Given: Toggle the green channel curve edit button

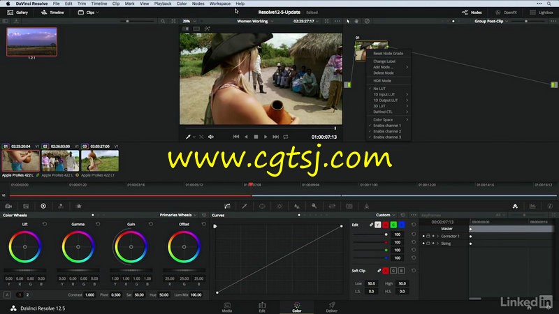Looking at the screenshot, I should (393, 225).
